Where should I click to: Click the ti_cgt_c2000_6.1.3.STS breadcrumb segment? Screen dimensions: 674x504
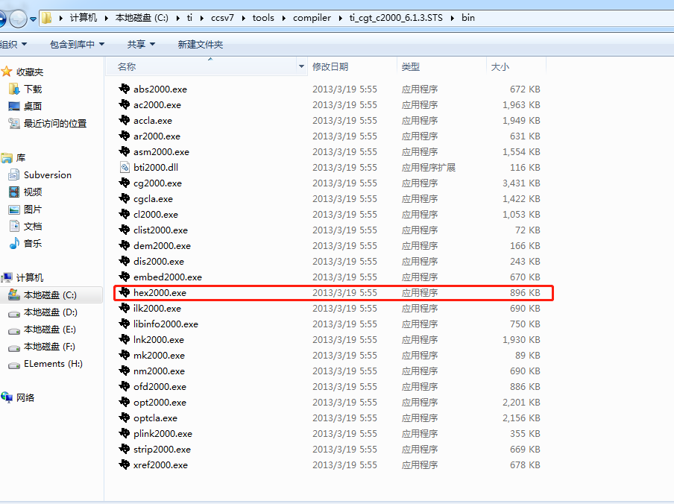[x=395, y=18]
